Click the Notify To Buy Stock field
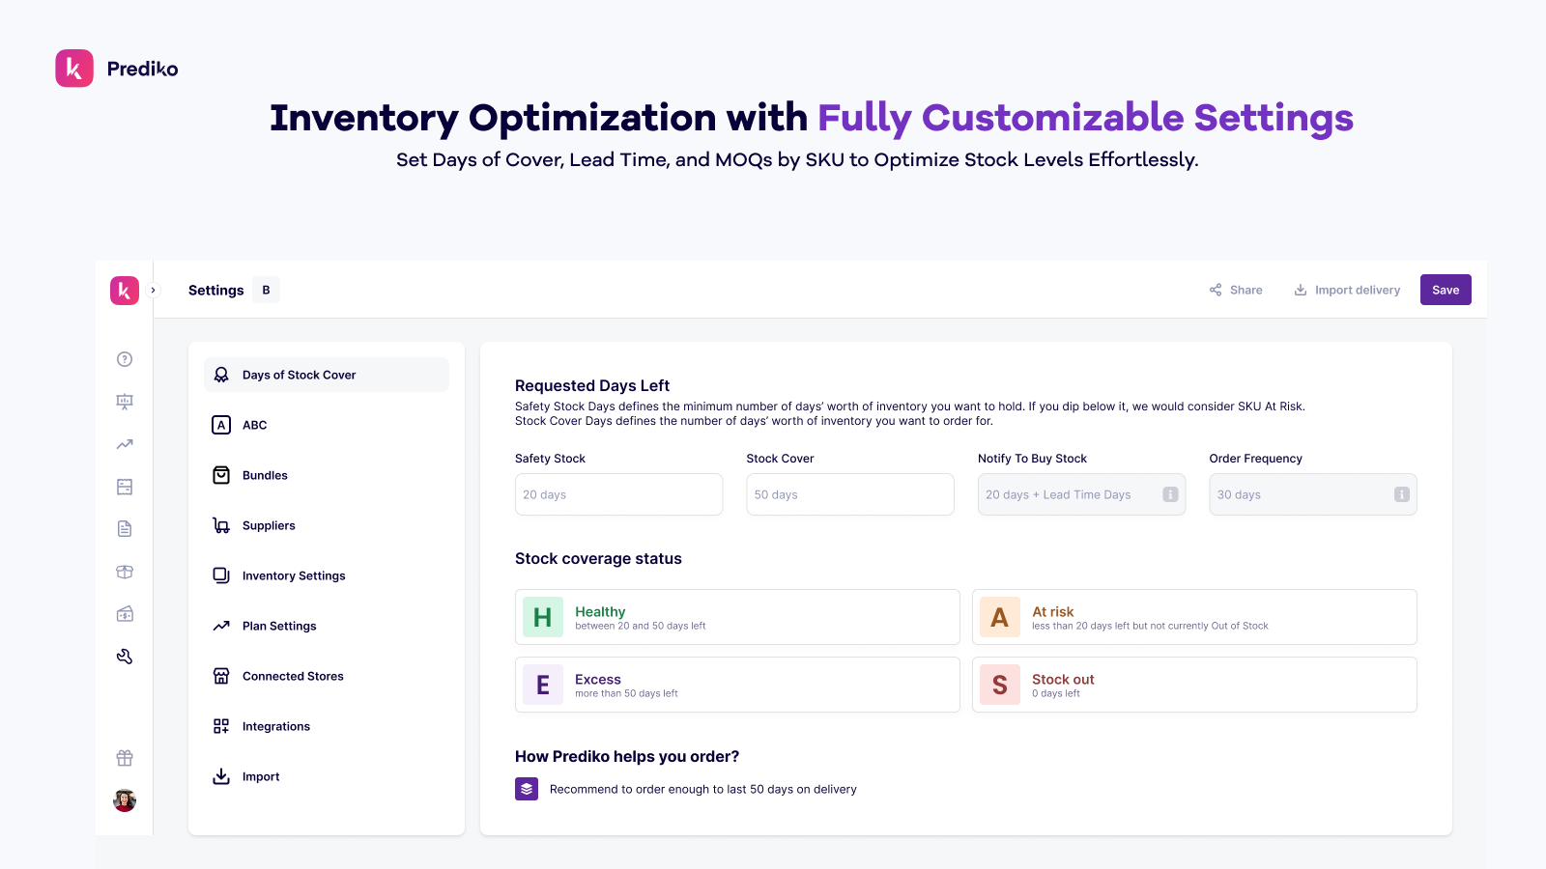Viewport: 1546px width, 869px height. pos(1081,494)
